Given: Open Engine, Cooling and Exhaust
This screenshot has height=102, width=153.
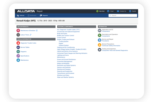Looking at the screenshot, I should pyautogui.click(x=66, y=39).
